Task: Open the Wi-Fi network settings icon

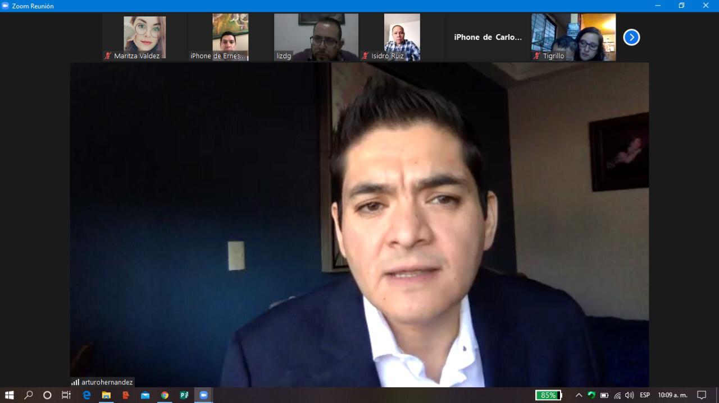Action: 617,395
